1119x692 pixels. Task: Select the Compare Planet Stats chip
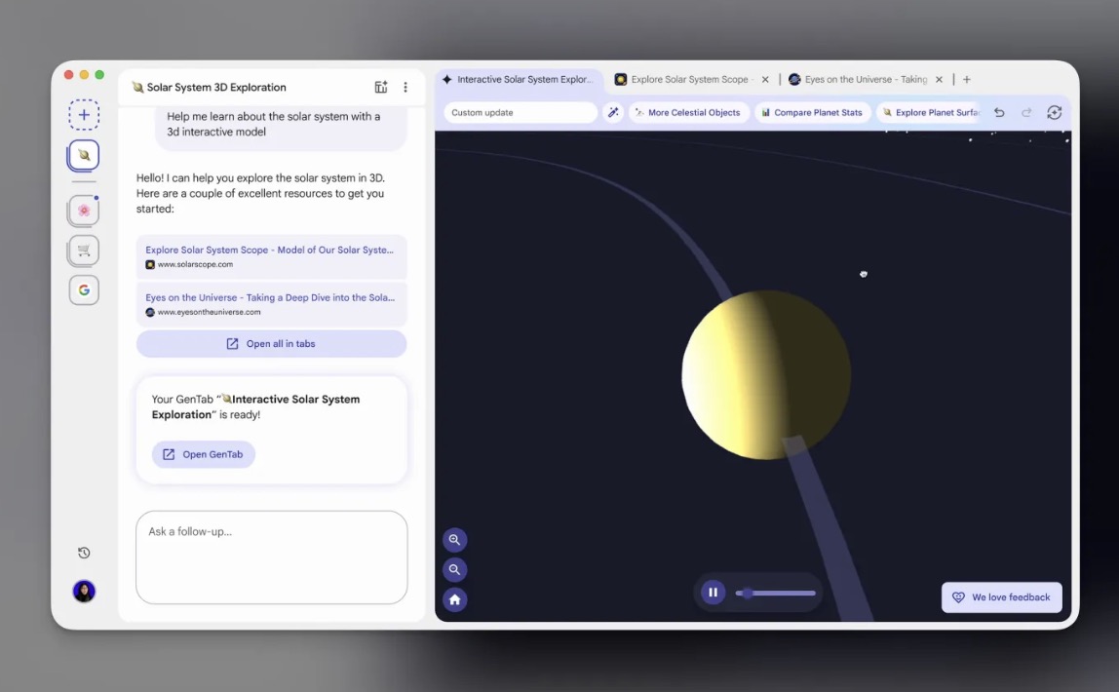pyautogui.click(x=812, y=112)
